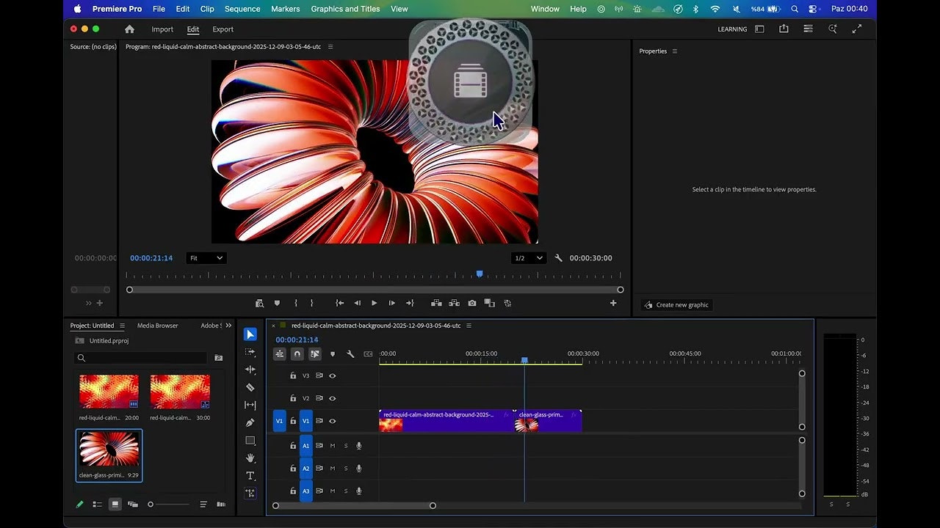Open the 1/2 playback resolution dropdown
Screen dimensions: 940x528
(x=529, y=258)
